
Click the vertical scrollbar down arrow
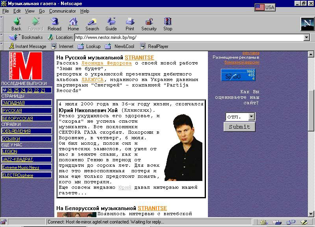click(x=311, y=214)
